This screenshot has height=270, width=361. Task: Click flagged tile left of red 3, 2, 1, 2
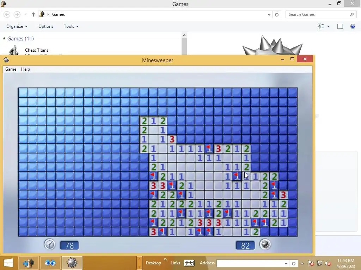209,148
